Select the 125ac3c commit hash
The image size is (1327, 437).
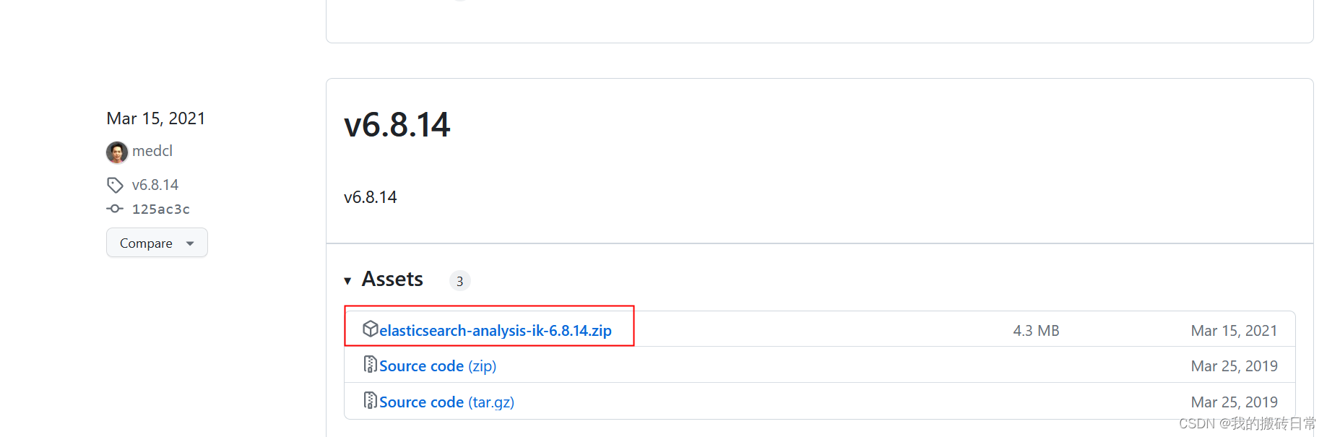(160, 209)
